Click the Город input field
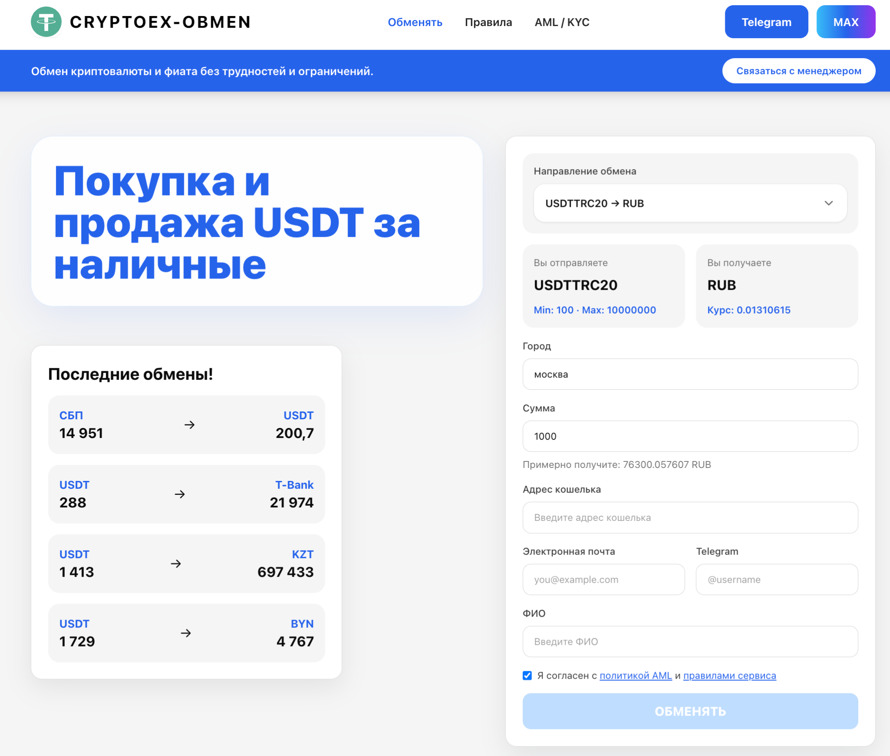This screenshot has height=756, width=890. coord(690,374)
